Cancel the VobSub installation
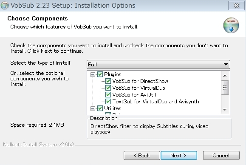Viewport: 246px width, 165px height. pyautogui.click(x=221, y=155)
